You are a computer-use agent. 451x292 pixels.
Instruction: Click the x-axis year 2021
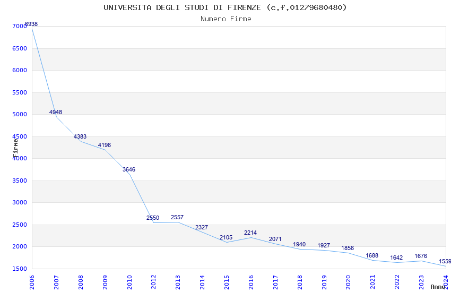(373, 282)
